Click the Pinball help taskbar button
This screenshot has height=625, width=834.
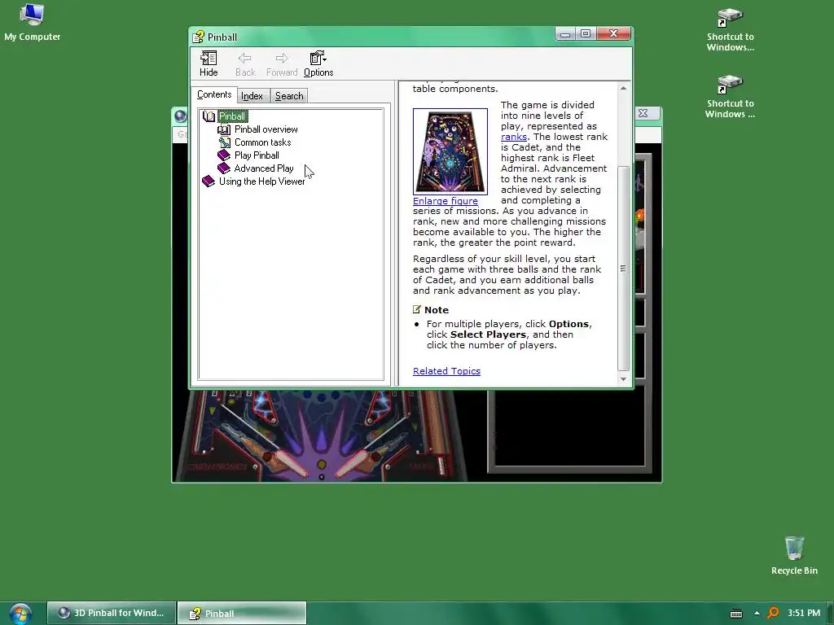241,614
